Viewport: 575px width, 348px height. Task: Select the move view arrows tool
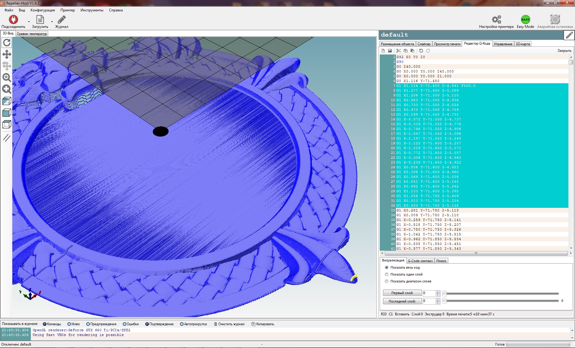tap(7, 54)
